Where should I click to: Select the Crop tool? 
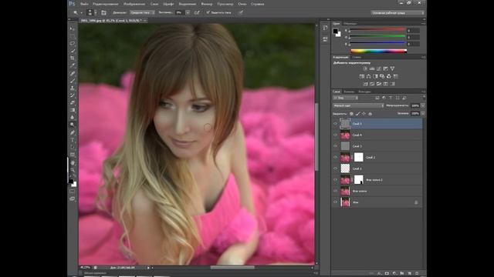coord(73,58)
